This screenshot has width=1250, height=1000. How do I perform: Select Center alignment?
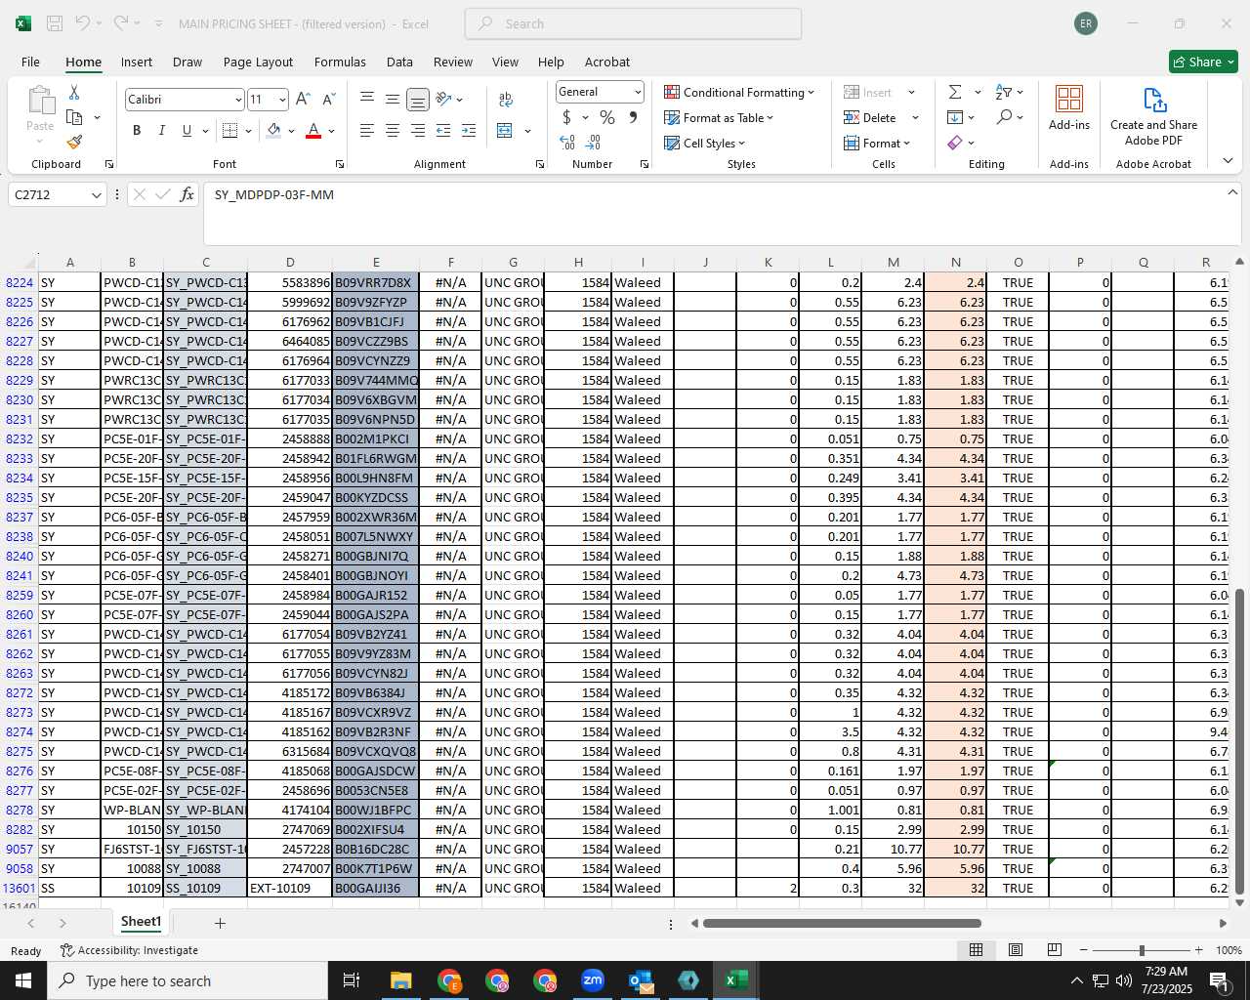pyautogui.click(x=393, y=130)
